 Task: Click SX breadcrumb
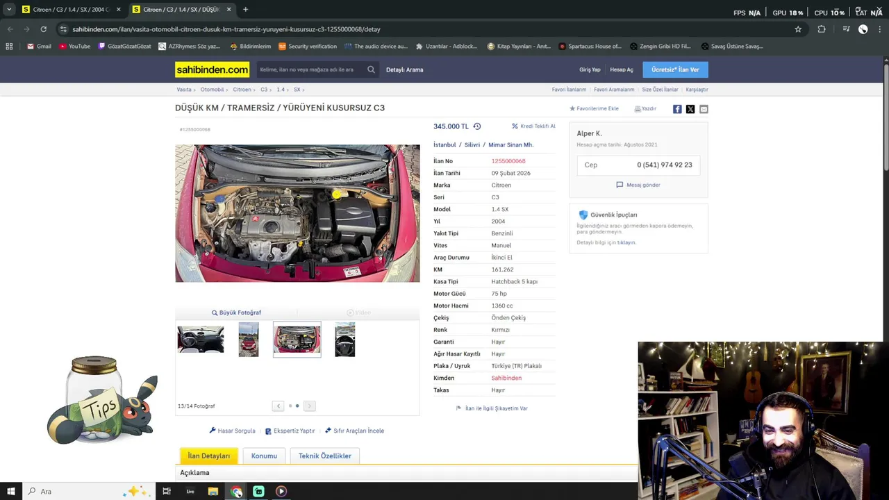(297, 90)
